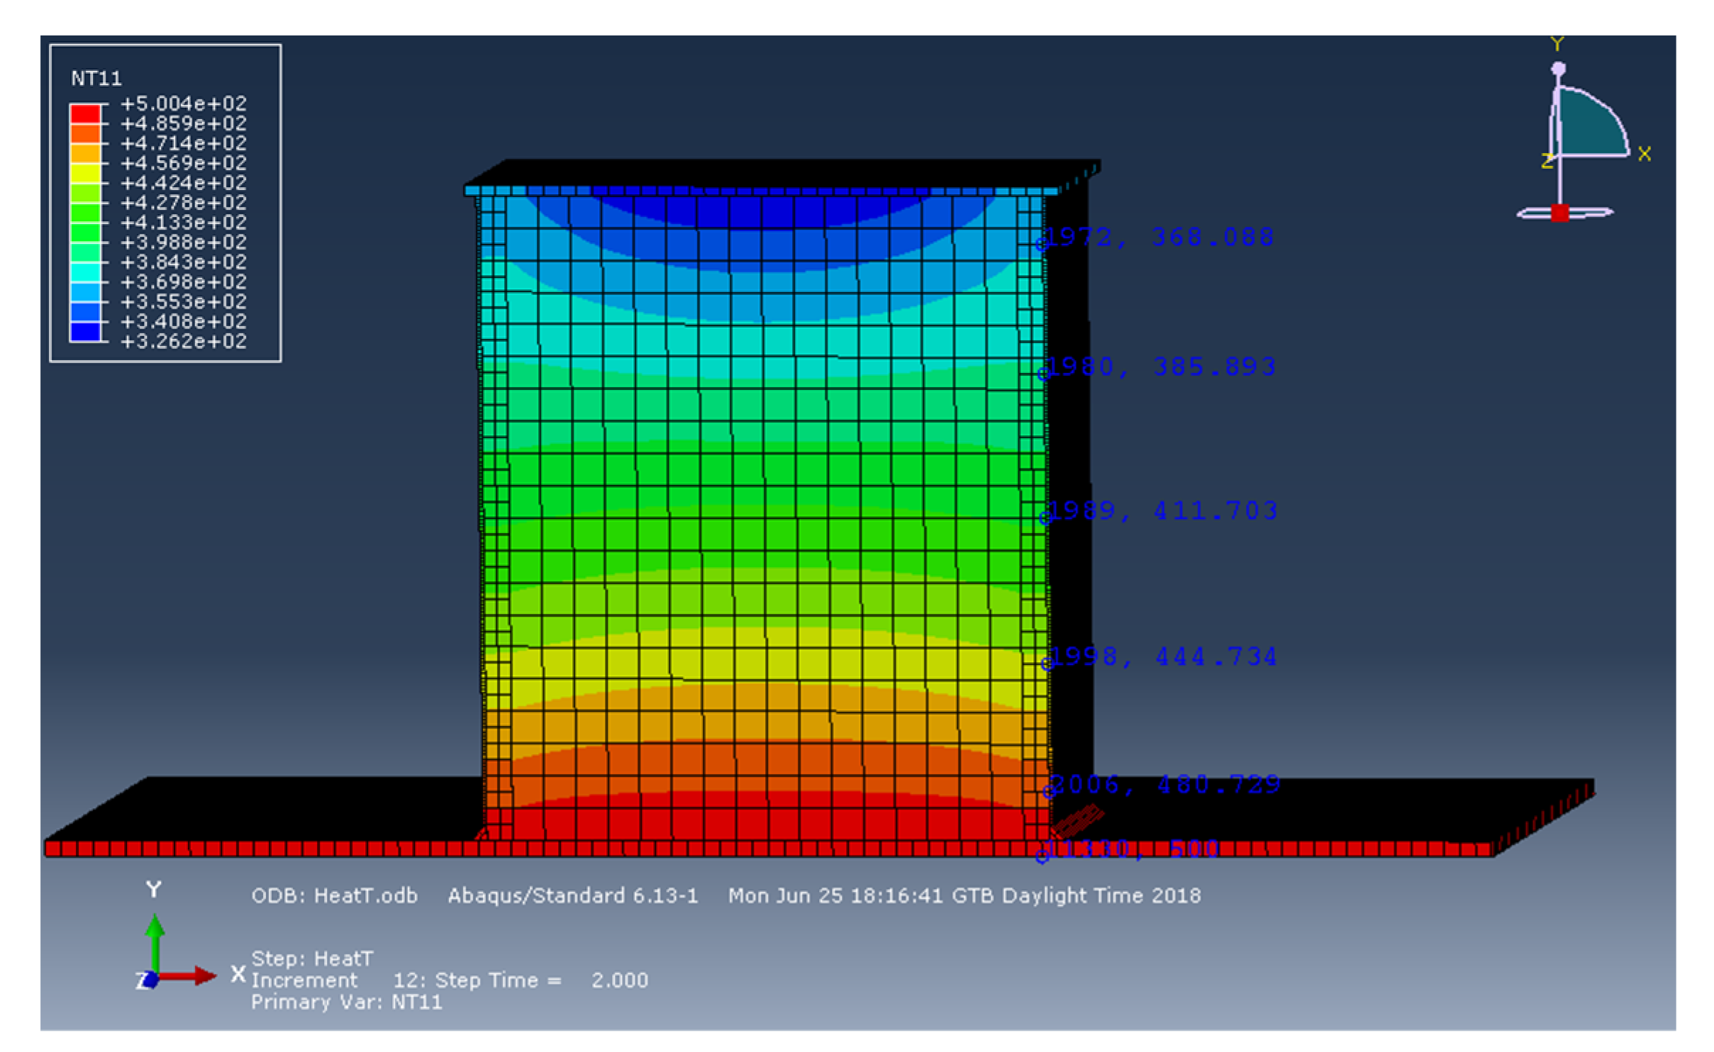Click the dark red hatched marker near plate
The image size is (1714, 1052).
(x=1076, y=820)
